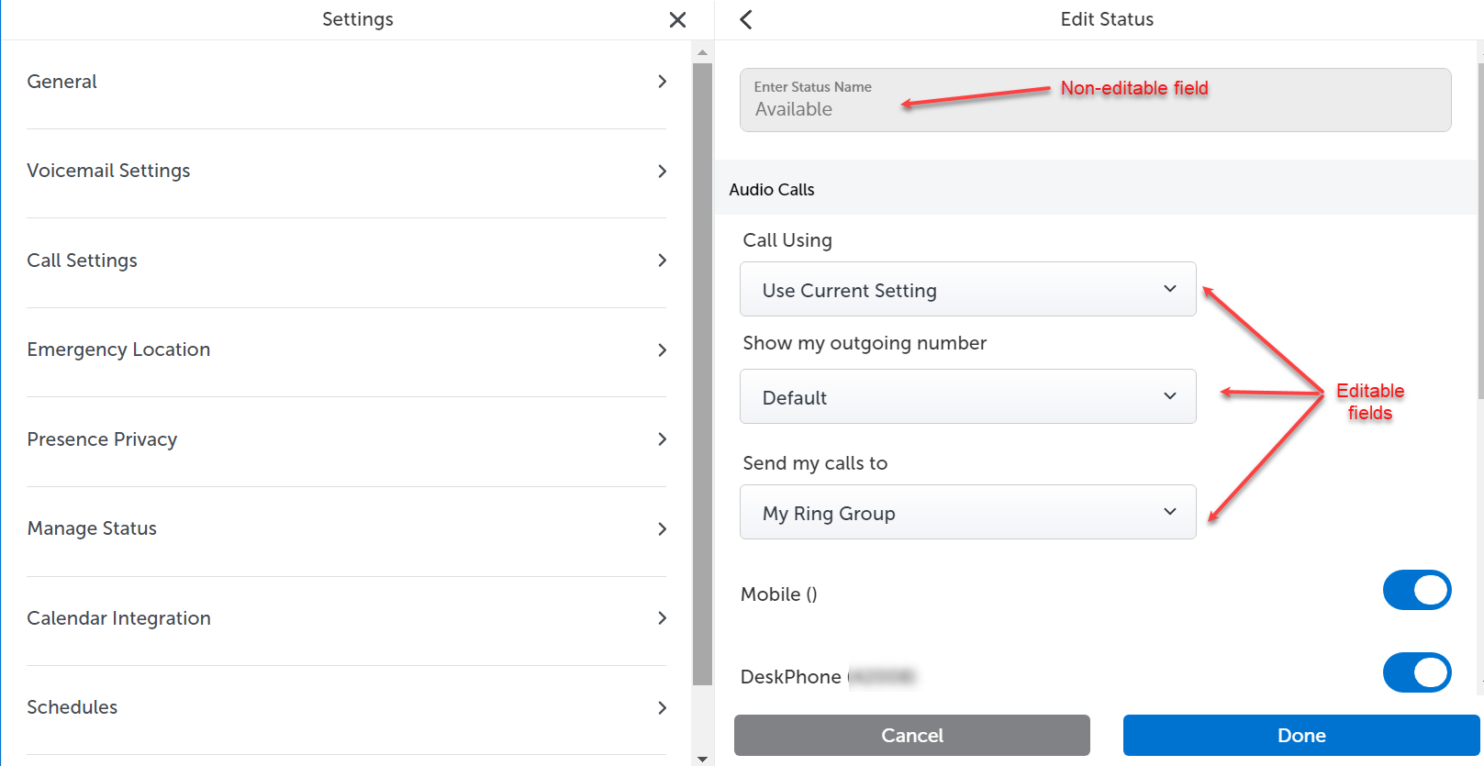Screen dimensions: 1484x766
Task: Click the back arrow on Edit Status
Action: (x=745, y=18)
